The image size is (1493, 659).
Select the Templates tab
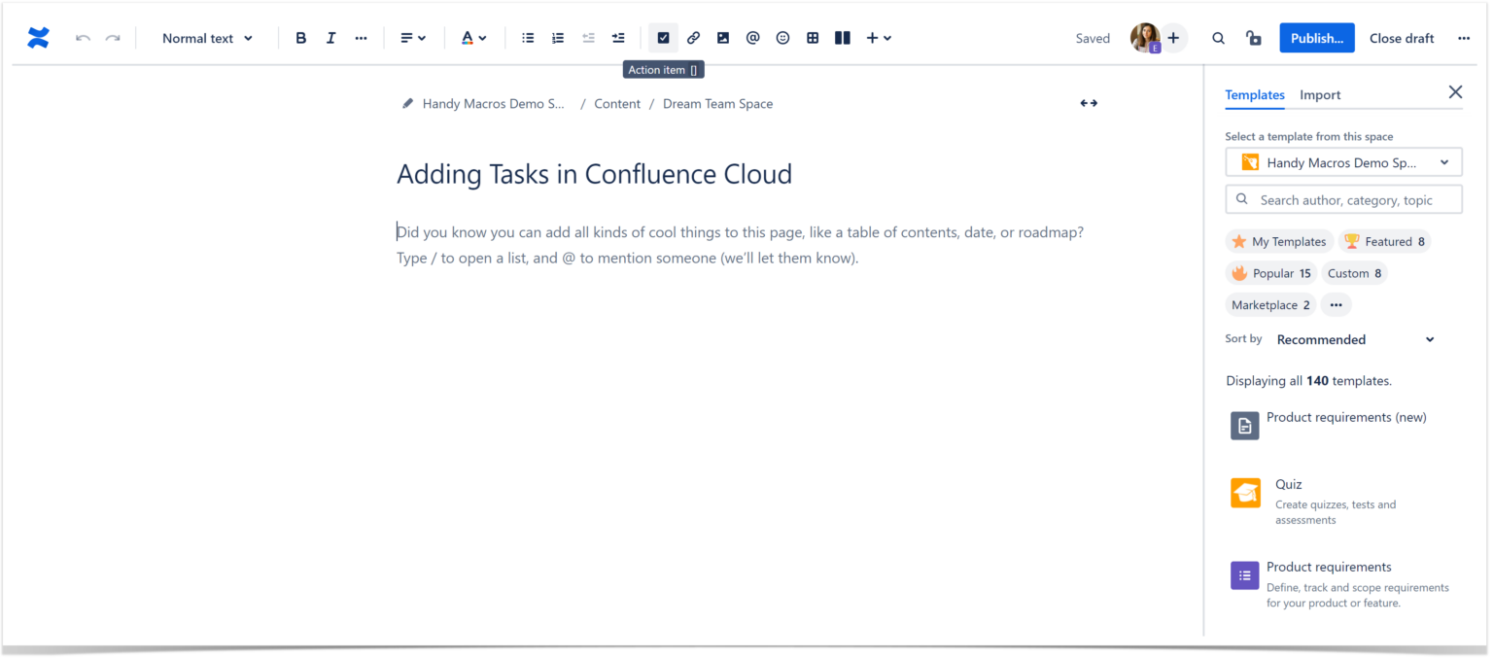tap(1255, 94)
